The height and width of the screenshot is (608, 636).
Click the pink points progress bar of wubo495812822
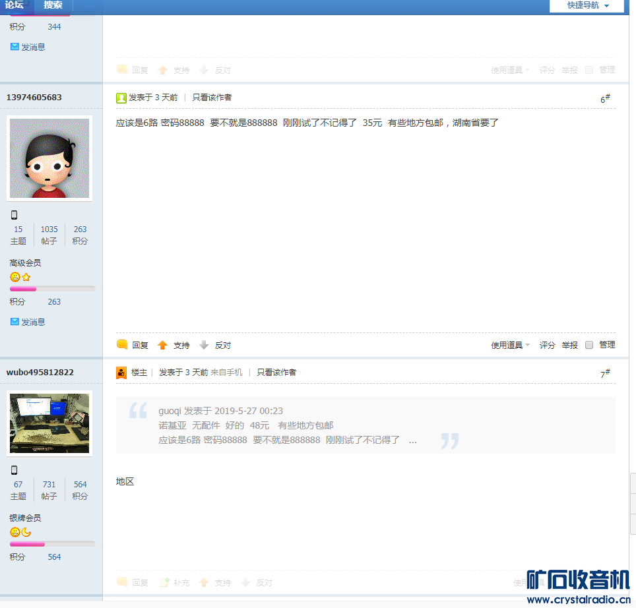[52, 544]
